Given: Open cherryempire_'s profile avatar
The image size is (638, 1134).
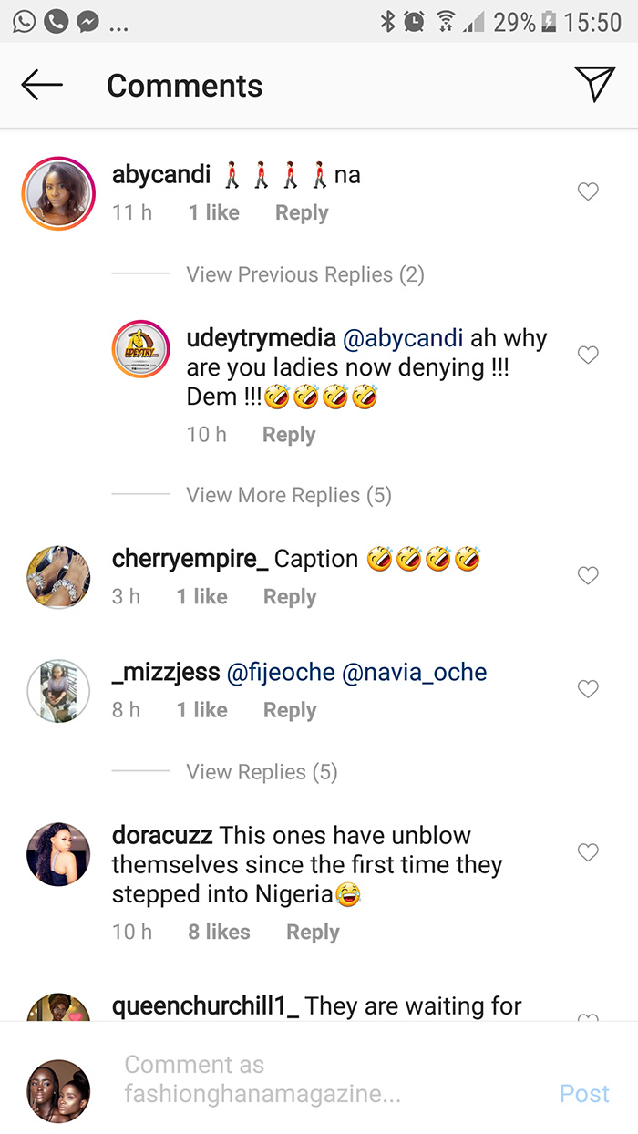Looking at the screenshot, I should point(59,577).
